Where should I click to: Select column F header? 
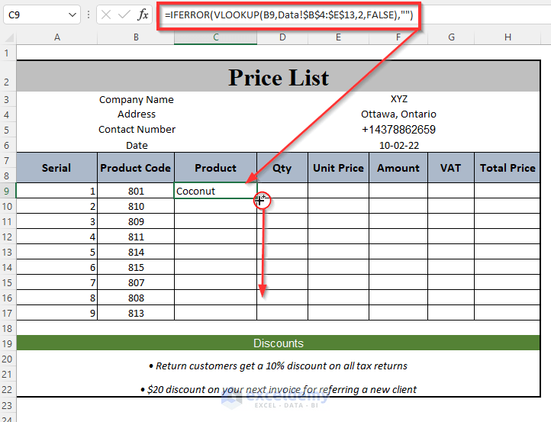pos(398,37)
